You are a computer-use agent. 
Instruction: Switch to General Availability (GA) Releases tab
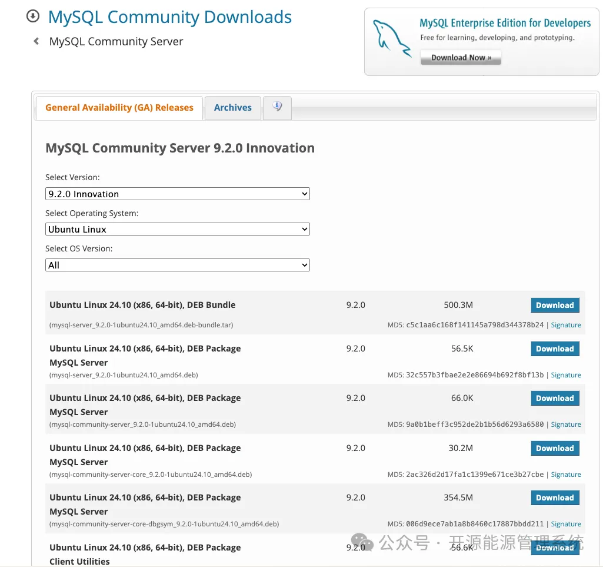119,108
